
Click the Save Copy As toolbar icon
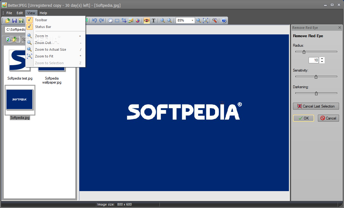(21, 21)
